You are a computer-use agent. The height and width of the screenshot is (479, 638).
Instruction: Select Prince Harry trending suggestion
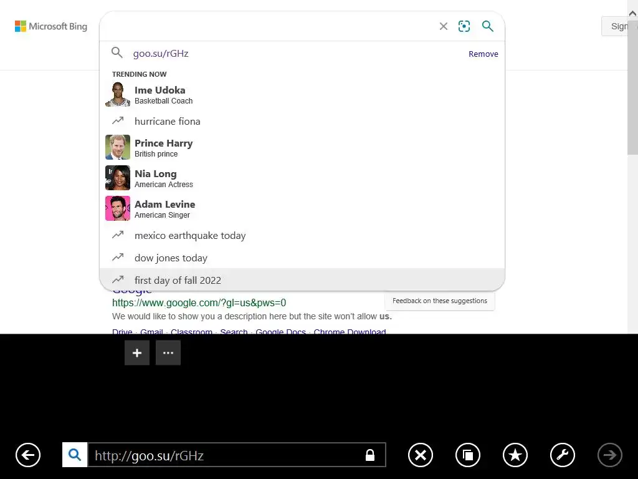pos(302,147)
